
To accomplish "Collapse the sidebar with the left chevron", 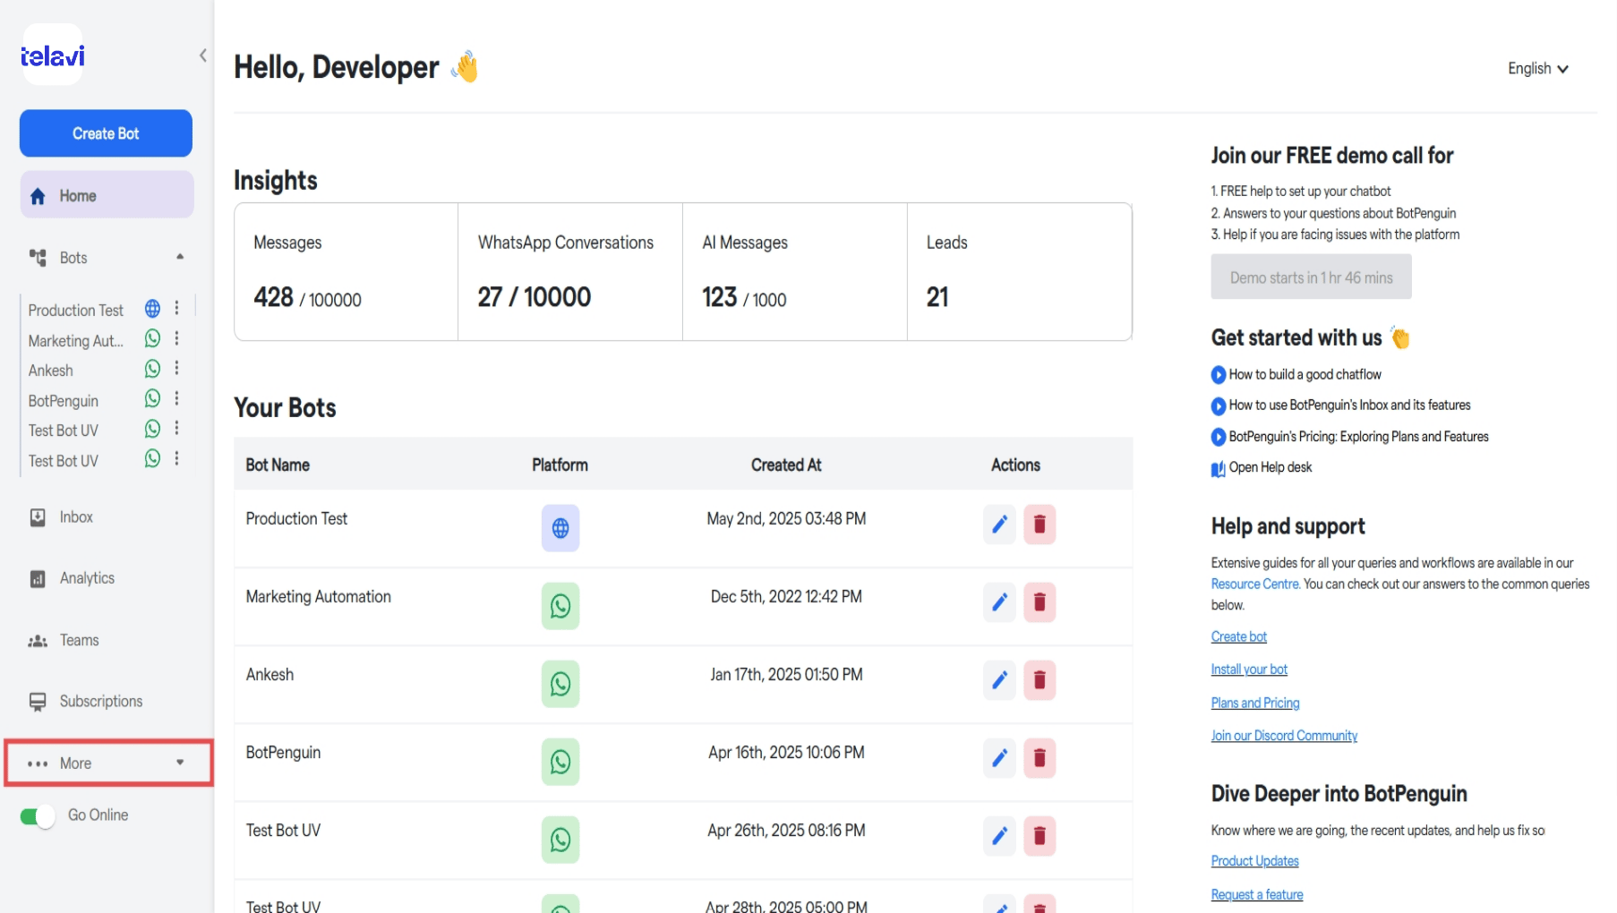I will (x=203, y=55).
